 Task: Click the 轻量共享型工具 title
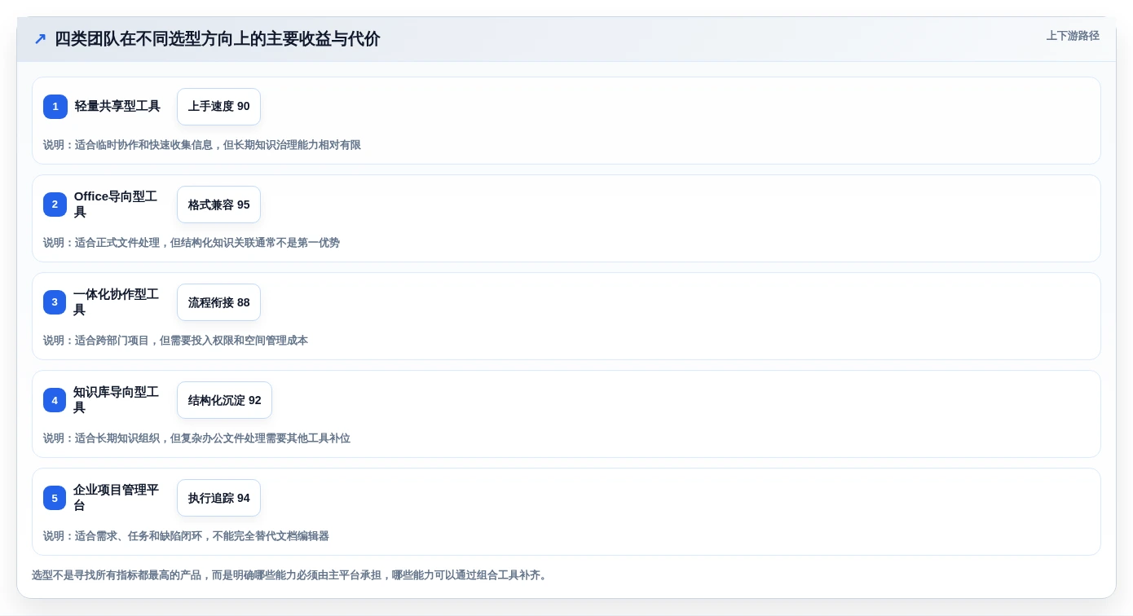pos(117,106)
